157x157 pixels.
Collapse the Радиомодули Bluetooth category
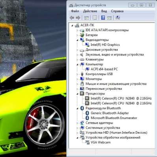[77, 108]
